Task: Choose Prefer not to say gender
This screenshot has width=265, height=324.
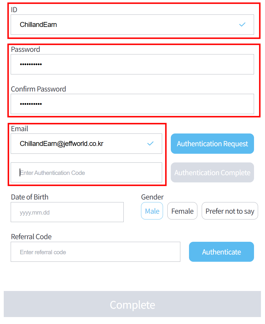Action: click(230, 211)
